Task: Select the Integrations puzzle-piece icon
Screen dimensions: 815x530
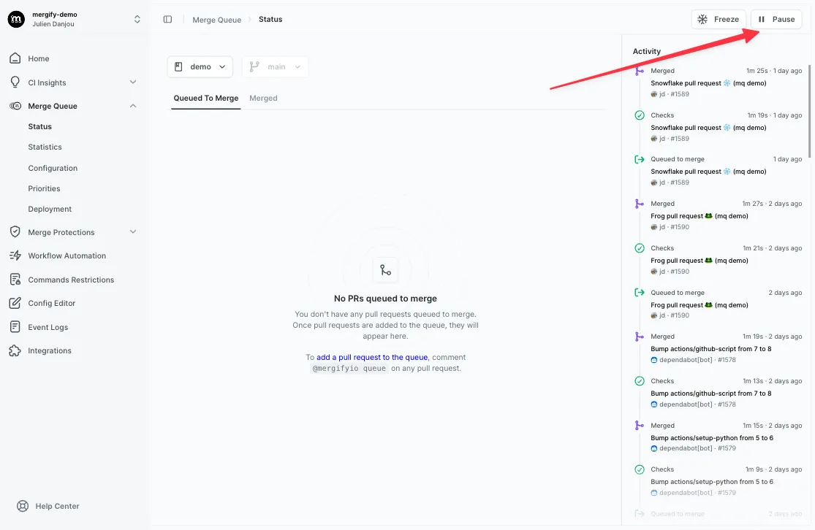Action: click(16, 350)
